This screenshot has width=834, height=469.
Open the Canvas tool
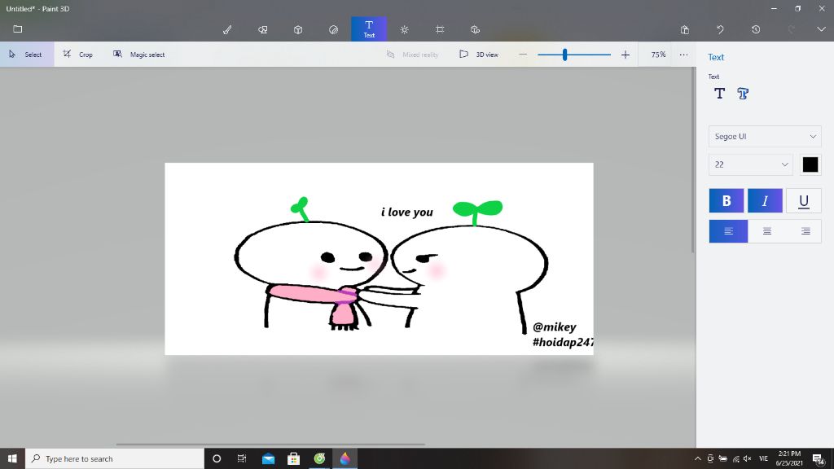tap(440, 30)
